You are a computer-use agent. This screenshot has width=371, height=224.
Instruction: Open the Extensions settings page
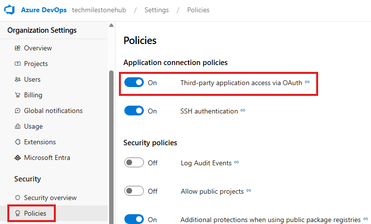(40, 142)
